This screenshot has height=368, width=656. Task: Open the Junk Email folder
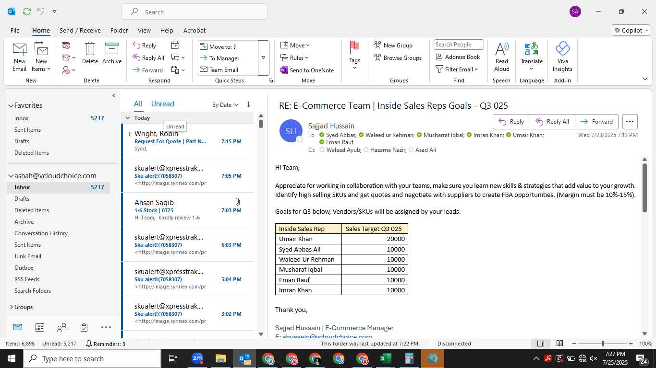point(28,256)
